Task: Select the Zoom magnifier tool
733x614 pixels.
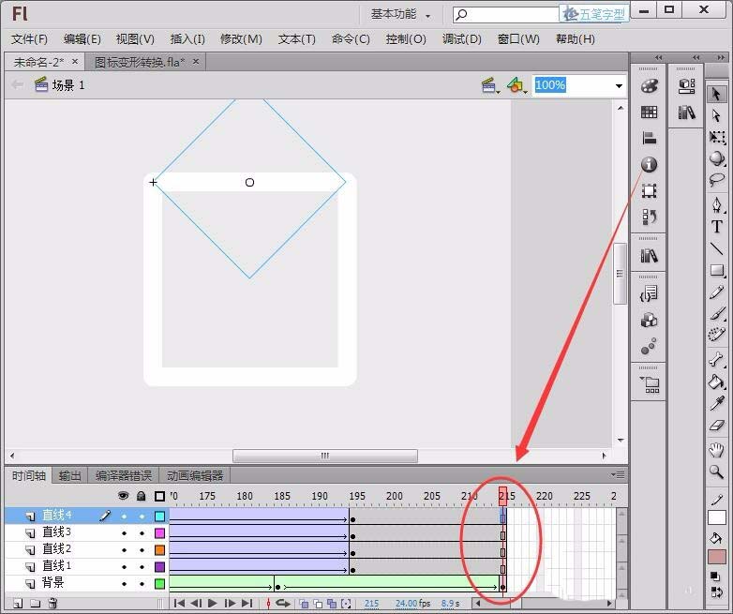Action: [x=716, y=472]
